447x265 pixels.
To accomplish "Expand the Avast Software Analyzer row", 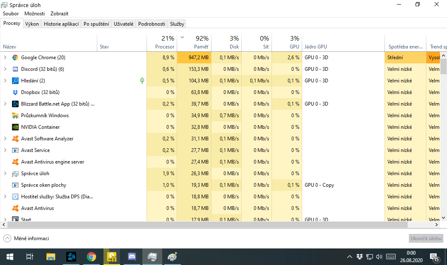I will (x=5, y=139).
